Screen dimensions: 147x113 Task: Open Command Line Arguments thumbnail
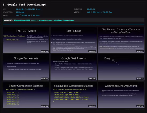coord(121,95)
